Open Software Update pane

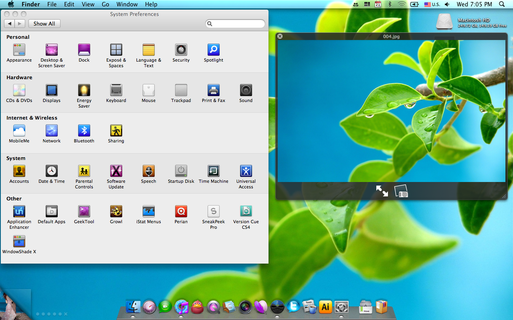(116, 177)
